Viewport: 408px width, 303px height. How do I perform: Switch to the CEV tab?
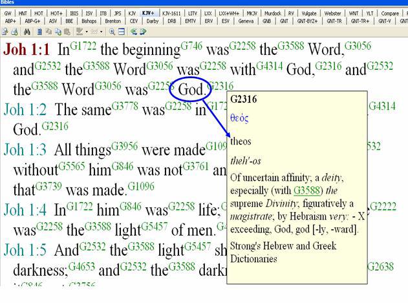(133, 21)
